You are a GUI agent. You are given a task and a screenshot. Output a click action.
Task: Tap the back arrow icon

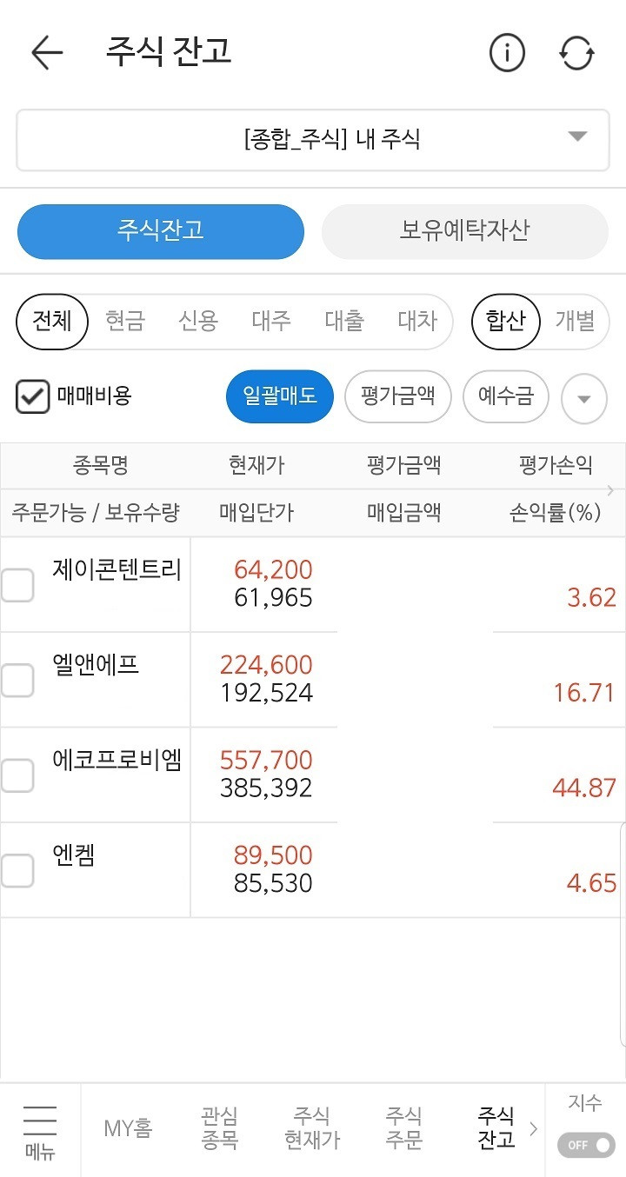pos(47,53)
